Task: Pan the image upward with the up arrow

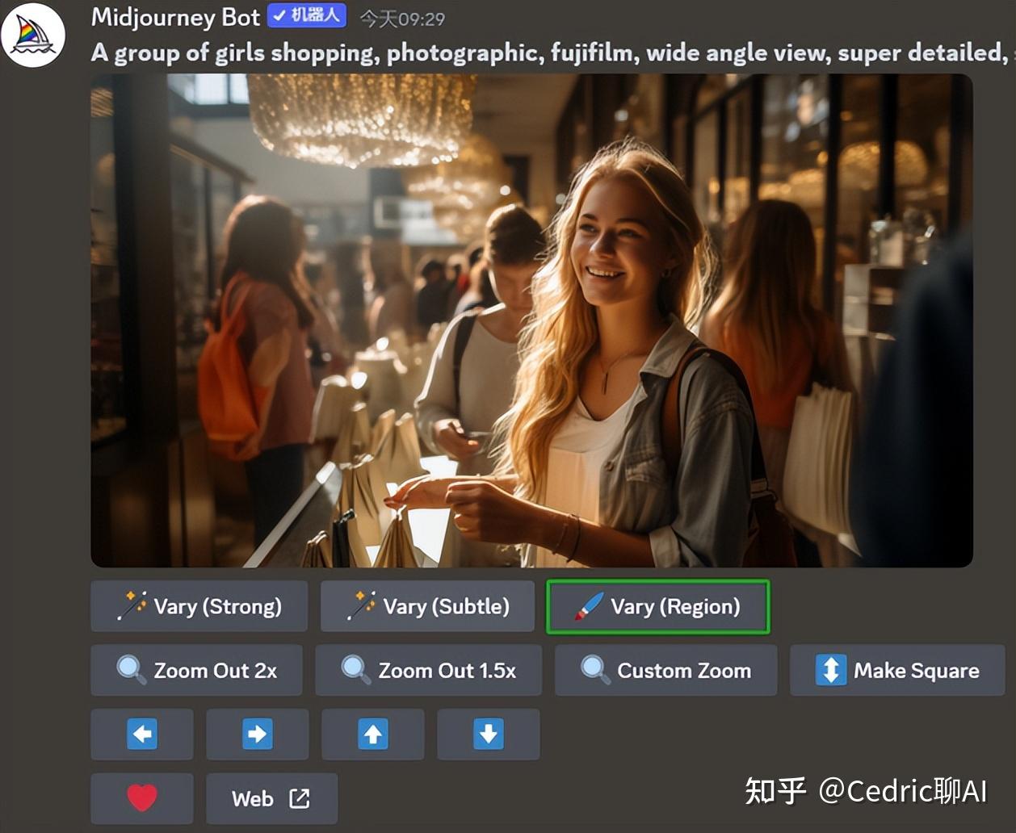Action: (x=373, y=734)
